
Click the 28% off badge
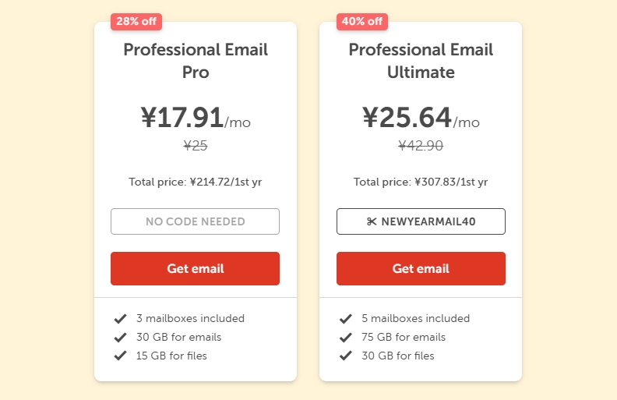[x=136, y=21]
